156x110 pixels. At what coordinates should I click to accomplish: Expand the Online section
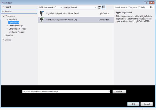(x=3, y=40)
